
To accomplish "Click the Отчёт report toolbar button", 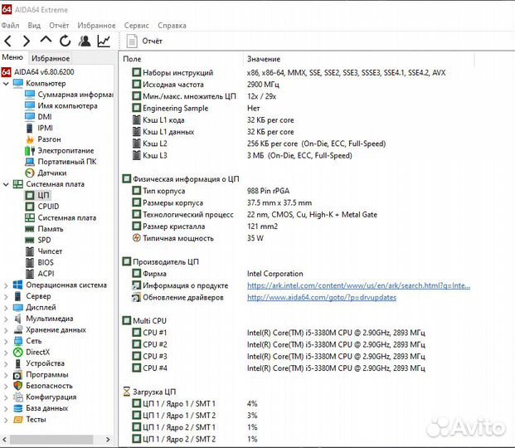I will [144, 41].
